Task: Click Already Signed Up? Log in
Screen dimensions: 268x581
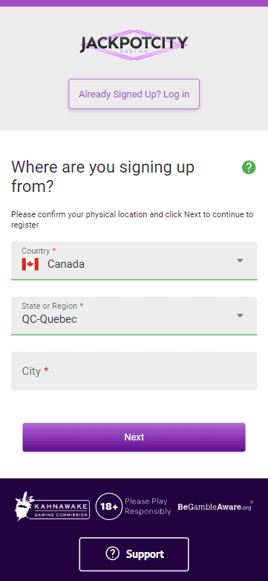Action: (134, 94)
